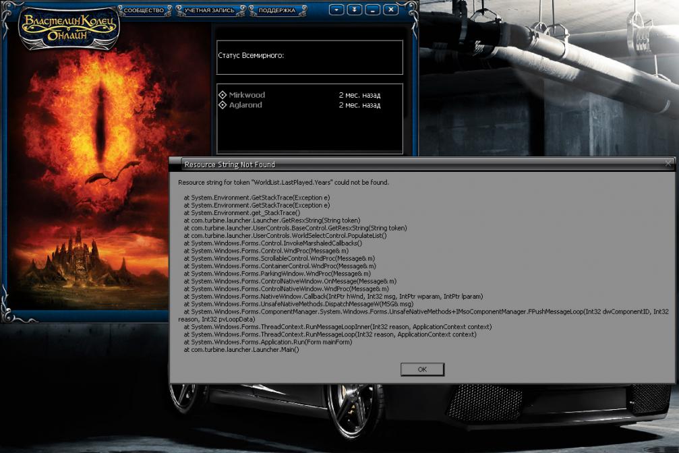Click the 'UnsafeNativeMethods.DispatchMessageW' stack trace line
Viewport: 679px width, 453px height.
click(298, 304)
